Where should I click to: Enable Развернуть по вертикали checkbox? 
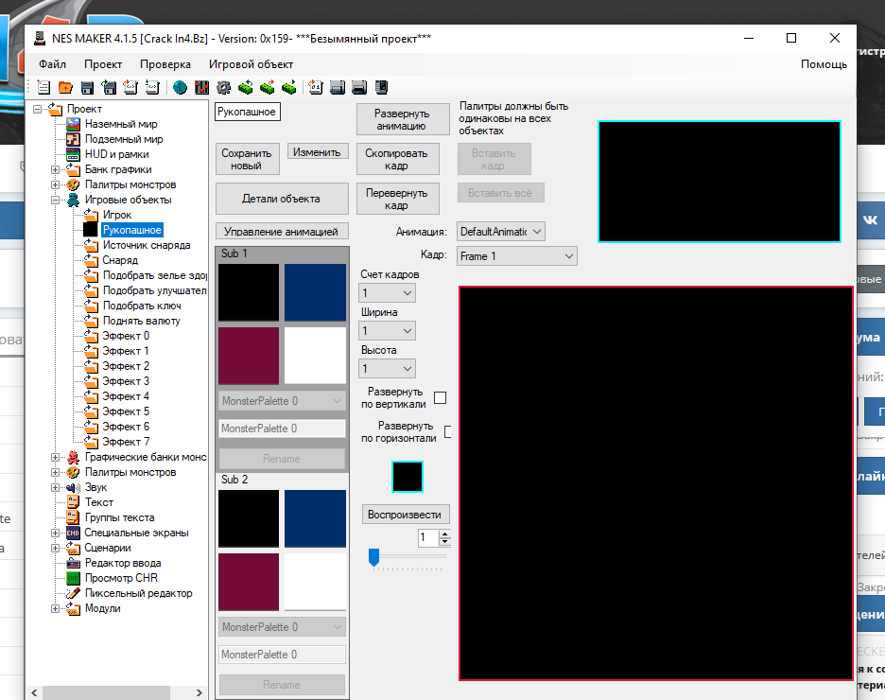click(x=440, y=397)
